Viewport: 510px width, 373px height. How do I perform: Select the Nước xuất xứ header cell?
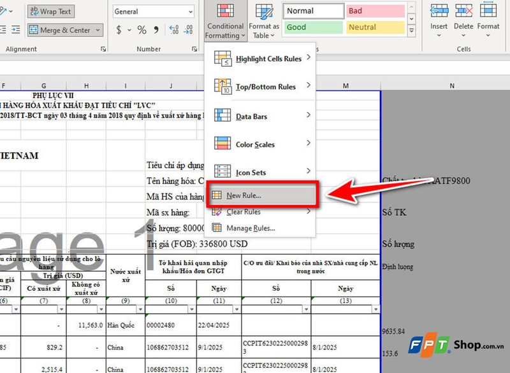click(126, 276)
